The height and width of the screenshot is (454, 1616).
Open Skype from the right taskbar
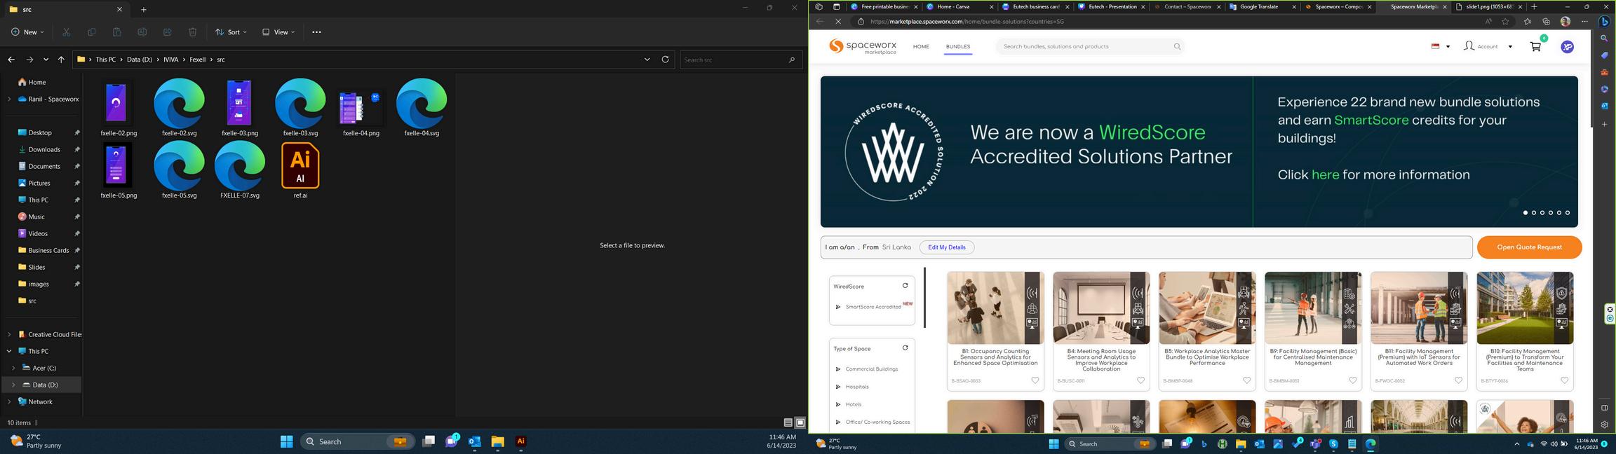click(1333, 443)
